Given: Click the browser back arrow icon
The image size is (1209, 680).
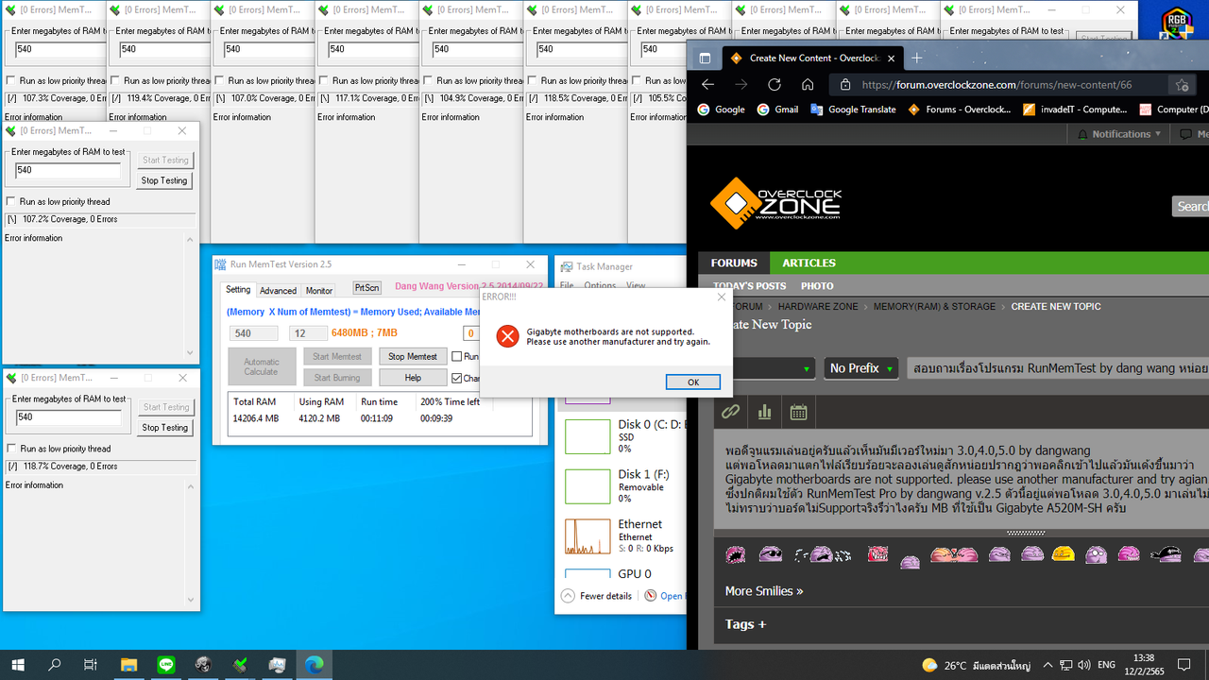Looking at the screenshot, I should tap(707, 84).
